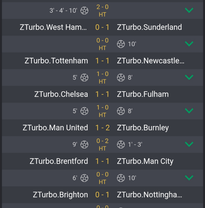This screenshot has height=208, width=205.
Task: Click the Sunderland goal ball icon at 10'
Action: (x=121, y=44)
